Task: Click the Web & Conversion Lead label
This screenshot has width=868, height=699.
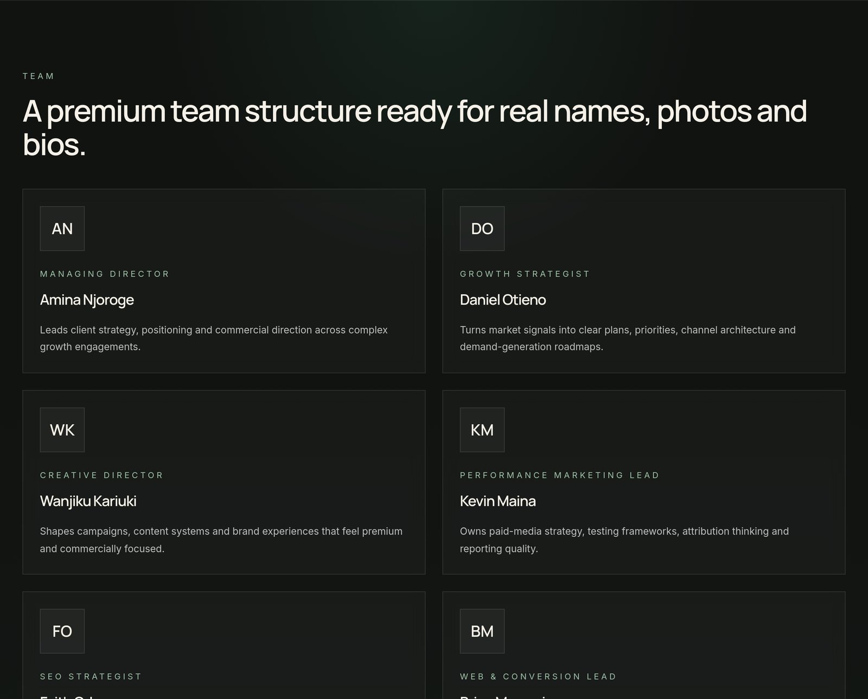Action: (x=538, y=676)
